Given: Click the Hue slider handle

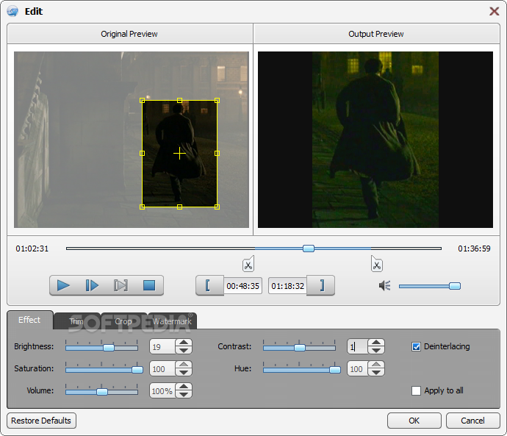Looking at the screenshot, I should pyautogui.click(x=335, y=370).
